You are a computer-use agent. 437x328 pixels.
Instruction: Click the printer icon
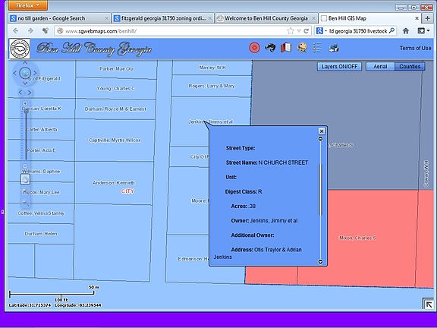334,48
